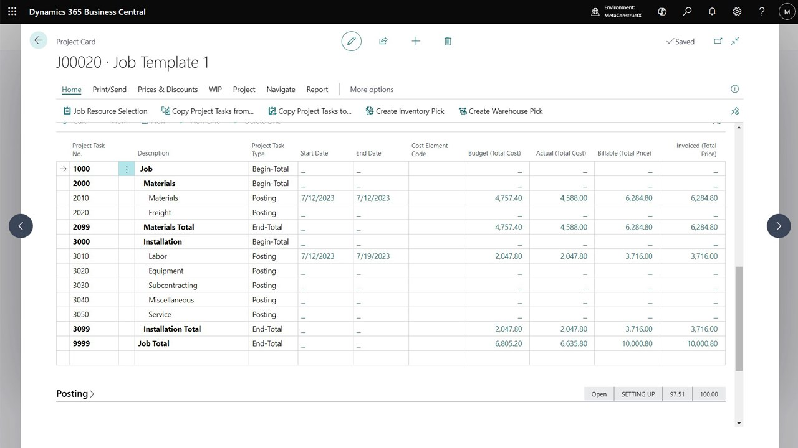Click the trash delete icon
Screen dimensions: 798x448
448,41
